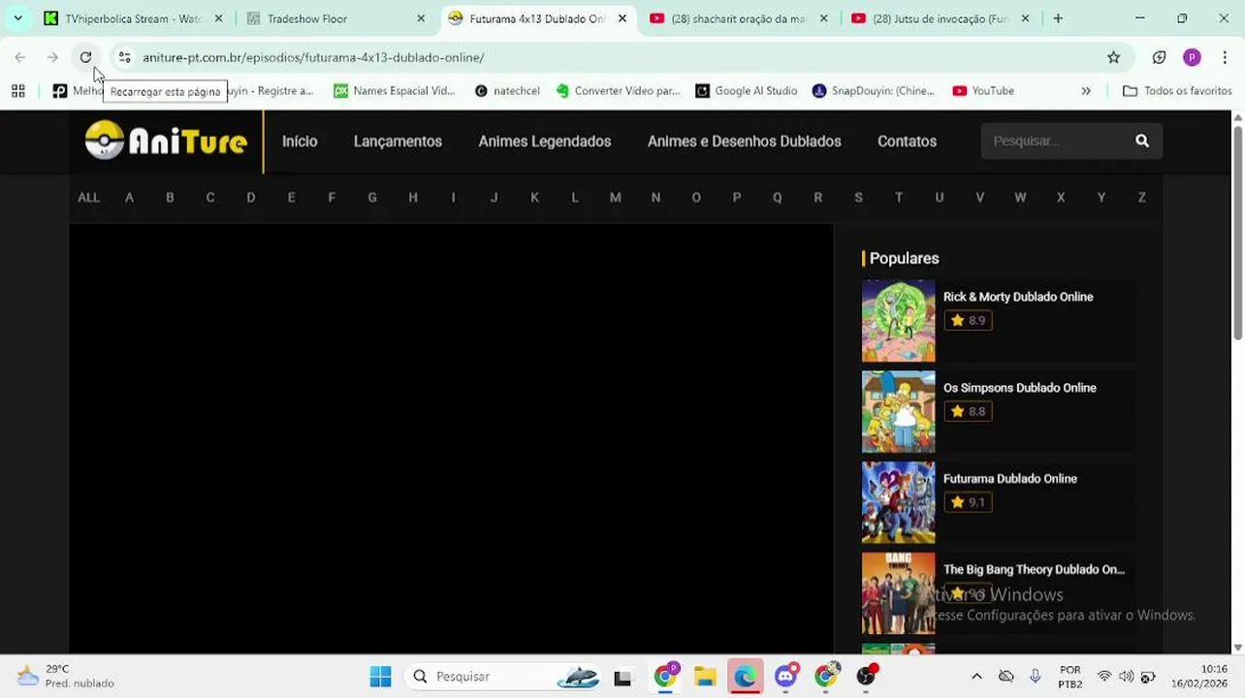Open The Big Bang Theory Dublado link

click(x=1034, y=570)
